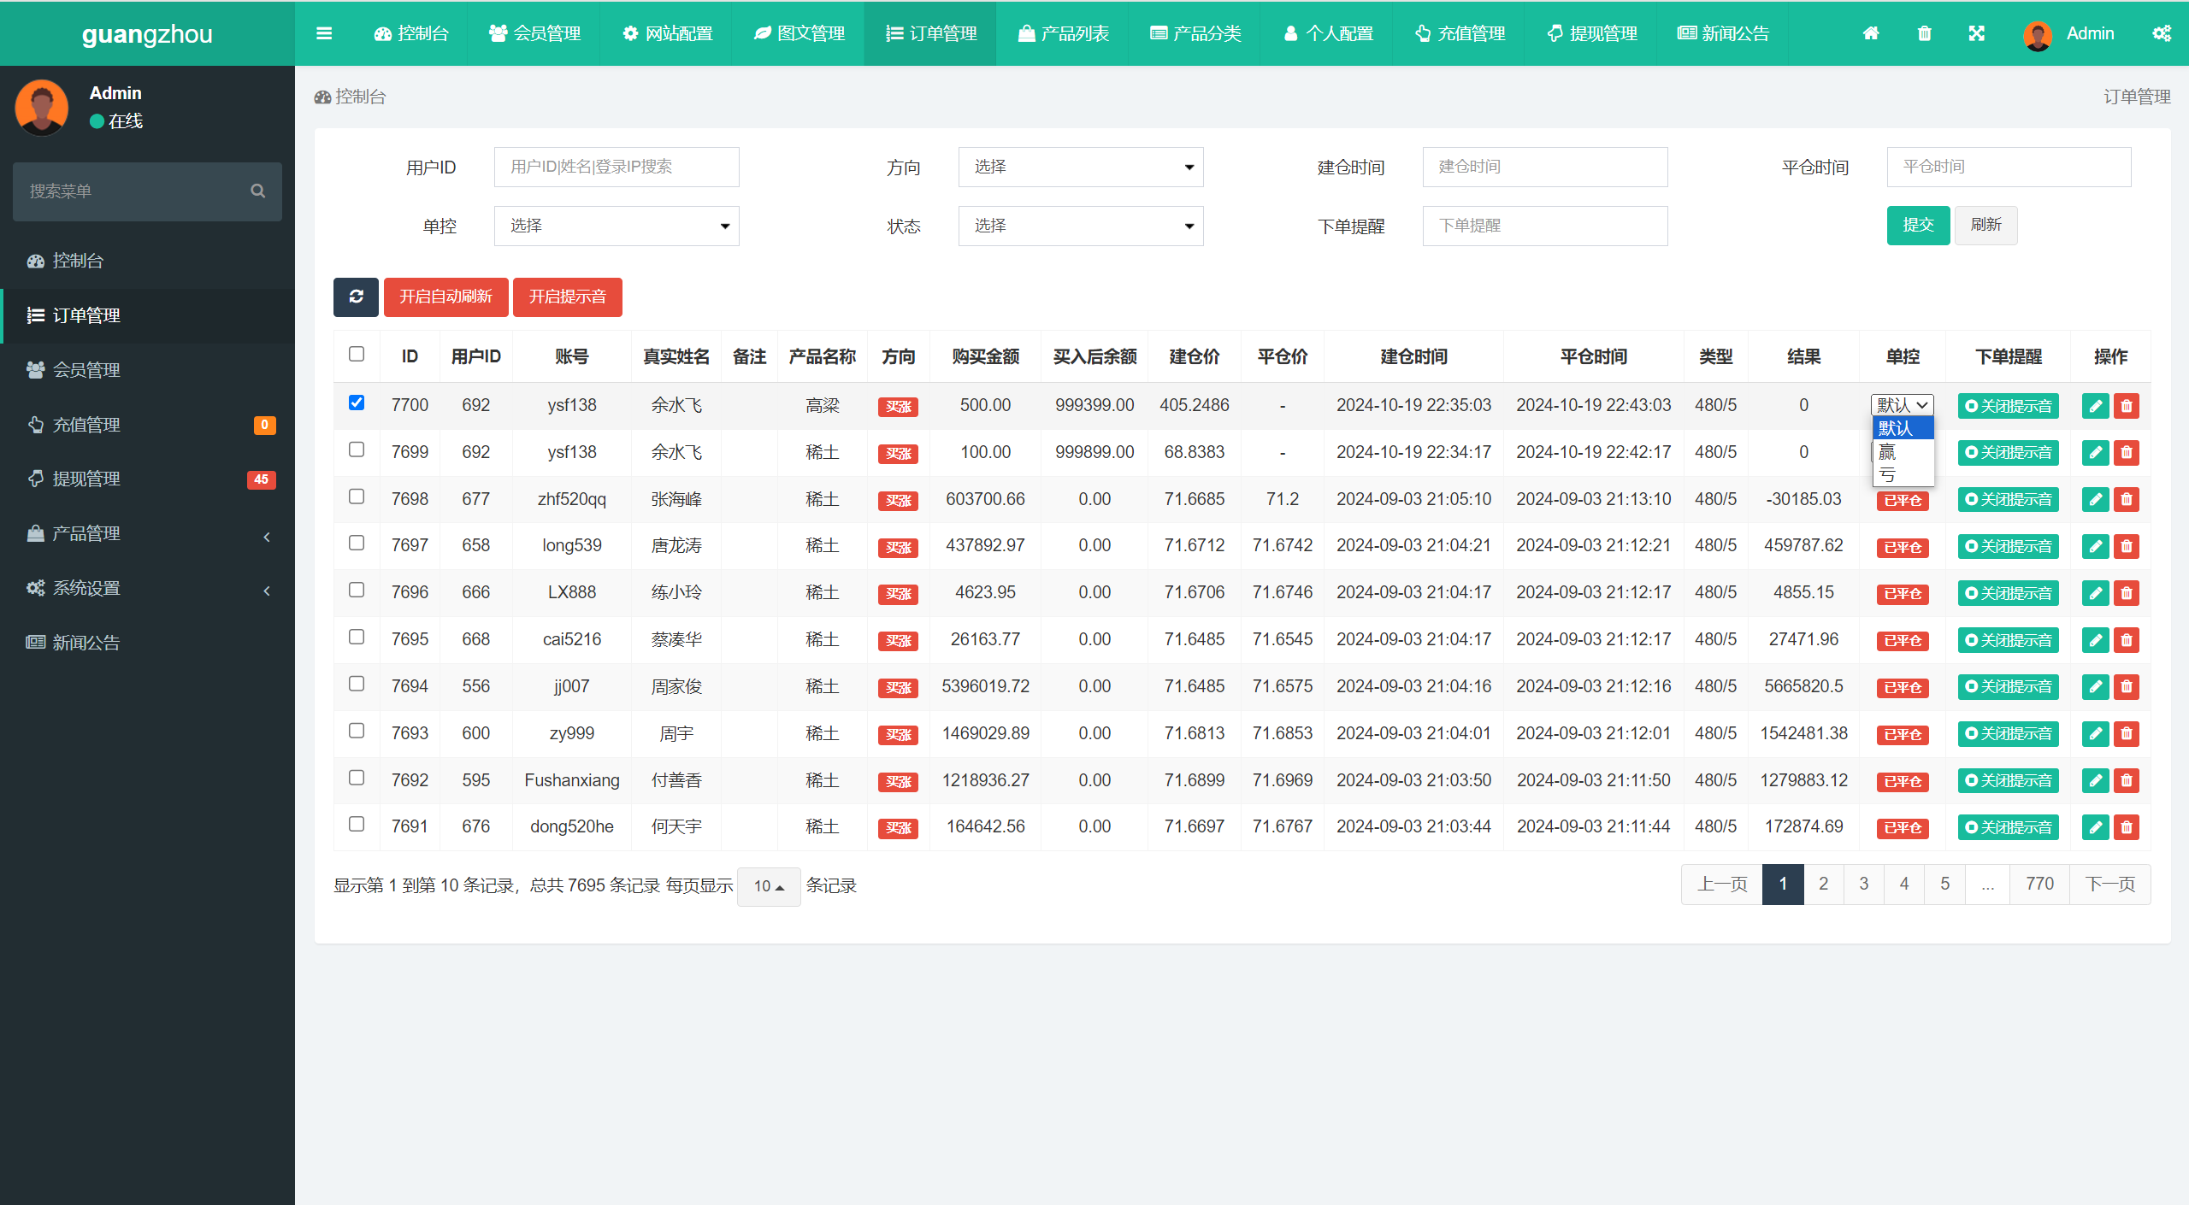Viewport: 2189px width, 1205px height.
Task: Click 开启提示音 button
Action: click(569, 297)
